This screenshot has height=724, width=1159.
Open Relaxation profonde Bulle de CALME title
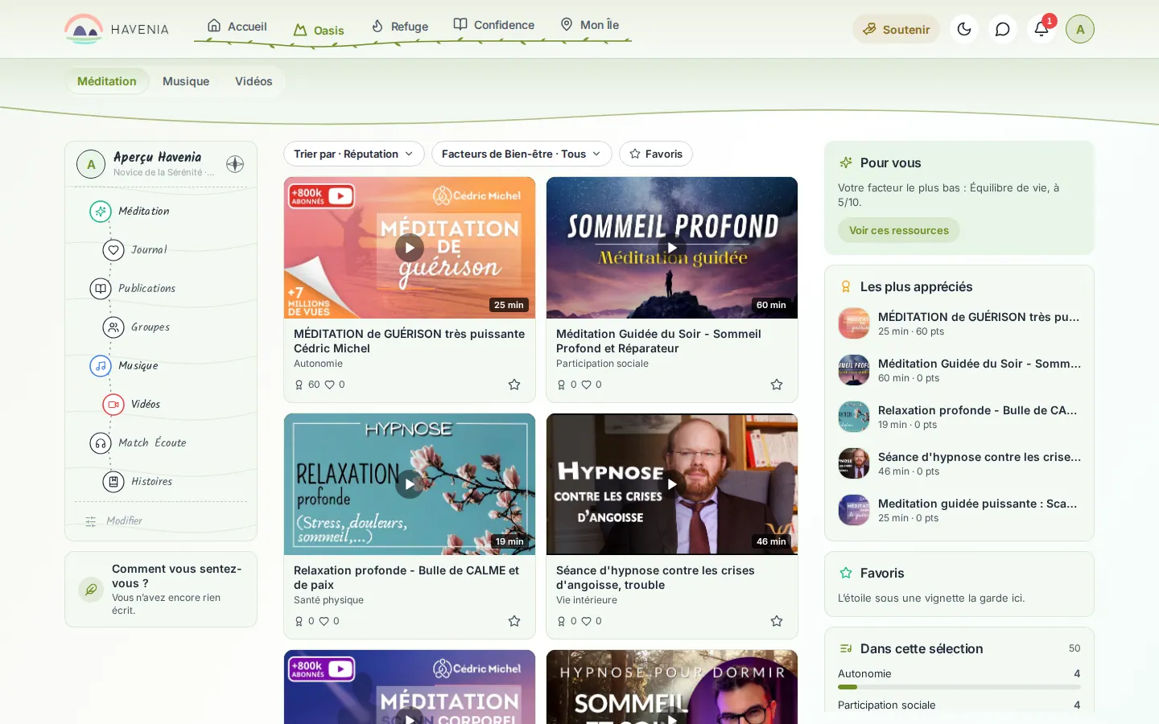(406, 578)
